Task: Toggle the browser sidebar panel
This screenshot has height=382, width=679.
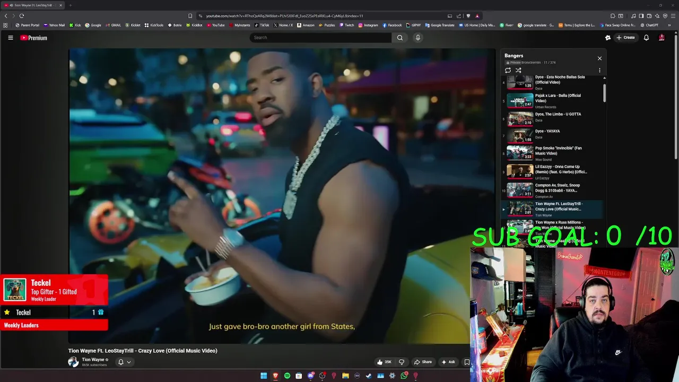Action: point(641,16)
